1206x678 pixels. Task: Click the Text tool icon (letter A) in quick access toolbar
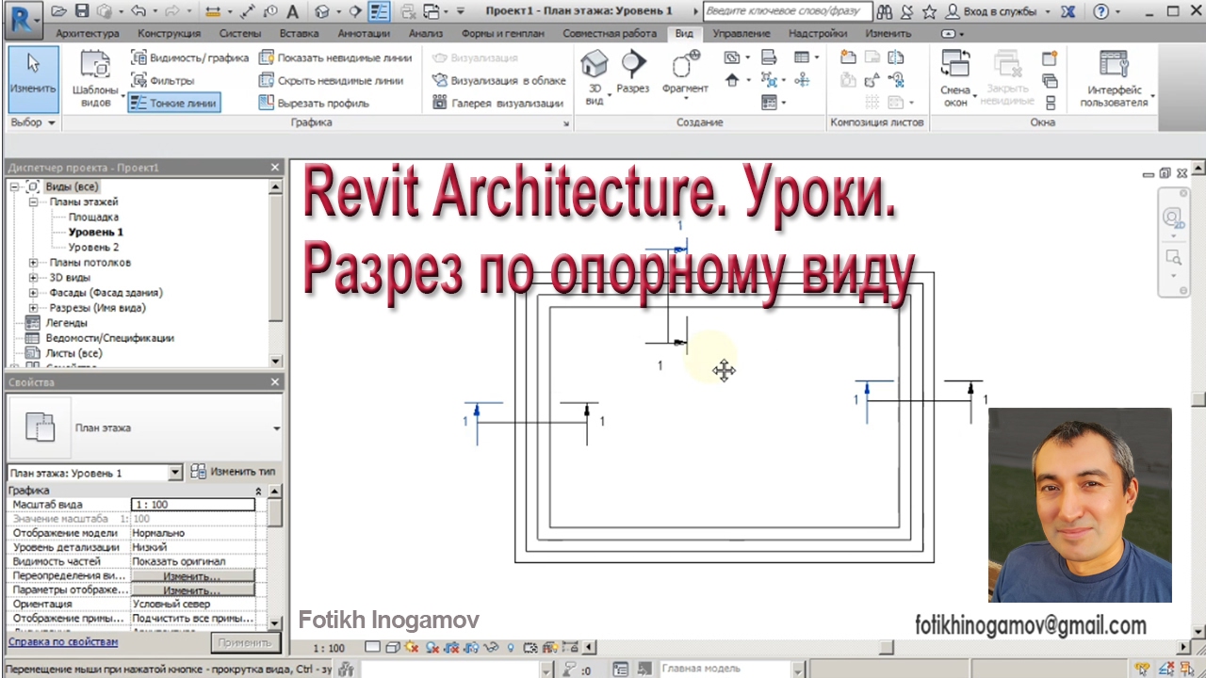click(292, 11)
